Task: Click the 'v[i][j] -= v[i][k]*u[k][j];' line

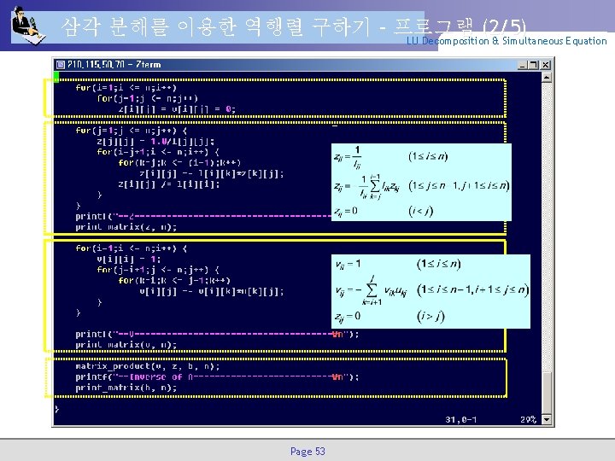Action: click(212, 292)
